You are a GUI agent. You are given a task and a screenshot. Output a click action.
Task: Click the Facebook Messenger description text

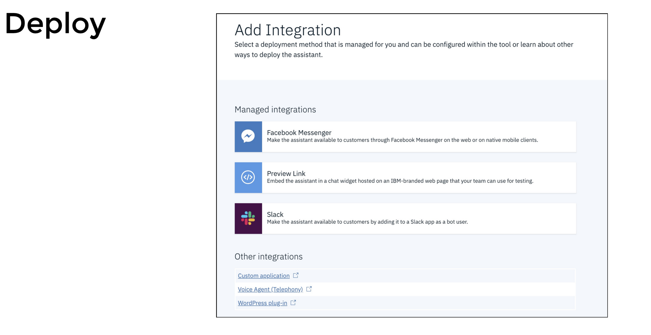pyautogui.click(x=402, y=140)
